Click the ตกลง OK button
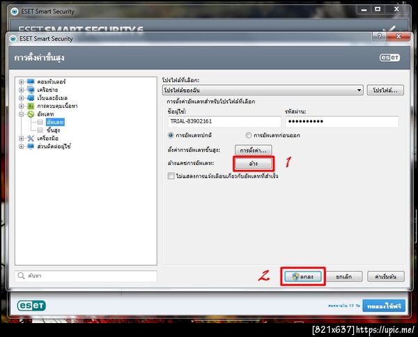This screenshot has height=337, width=418. click(x=303, y=276)
